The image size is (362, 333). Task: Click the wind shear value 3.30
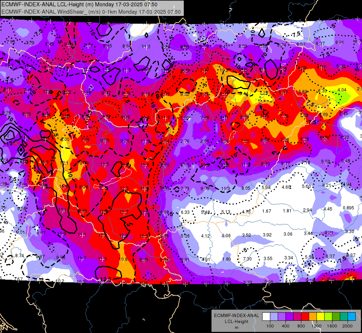[x=349, y=231]
